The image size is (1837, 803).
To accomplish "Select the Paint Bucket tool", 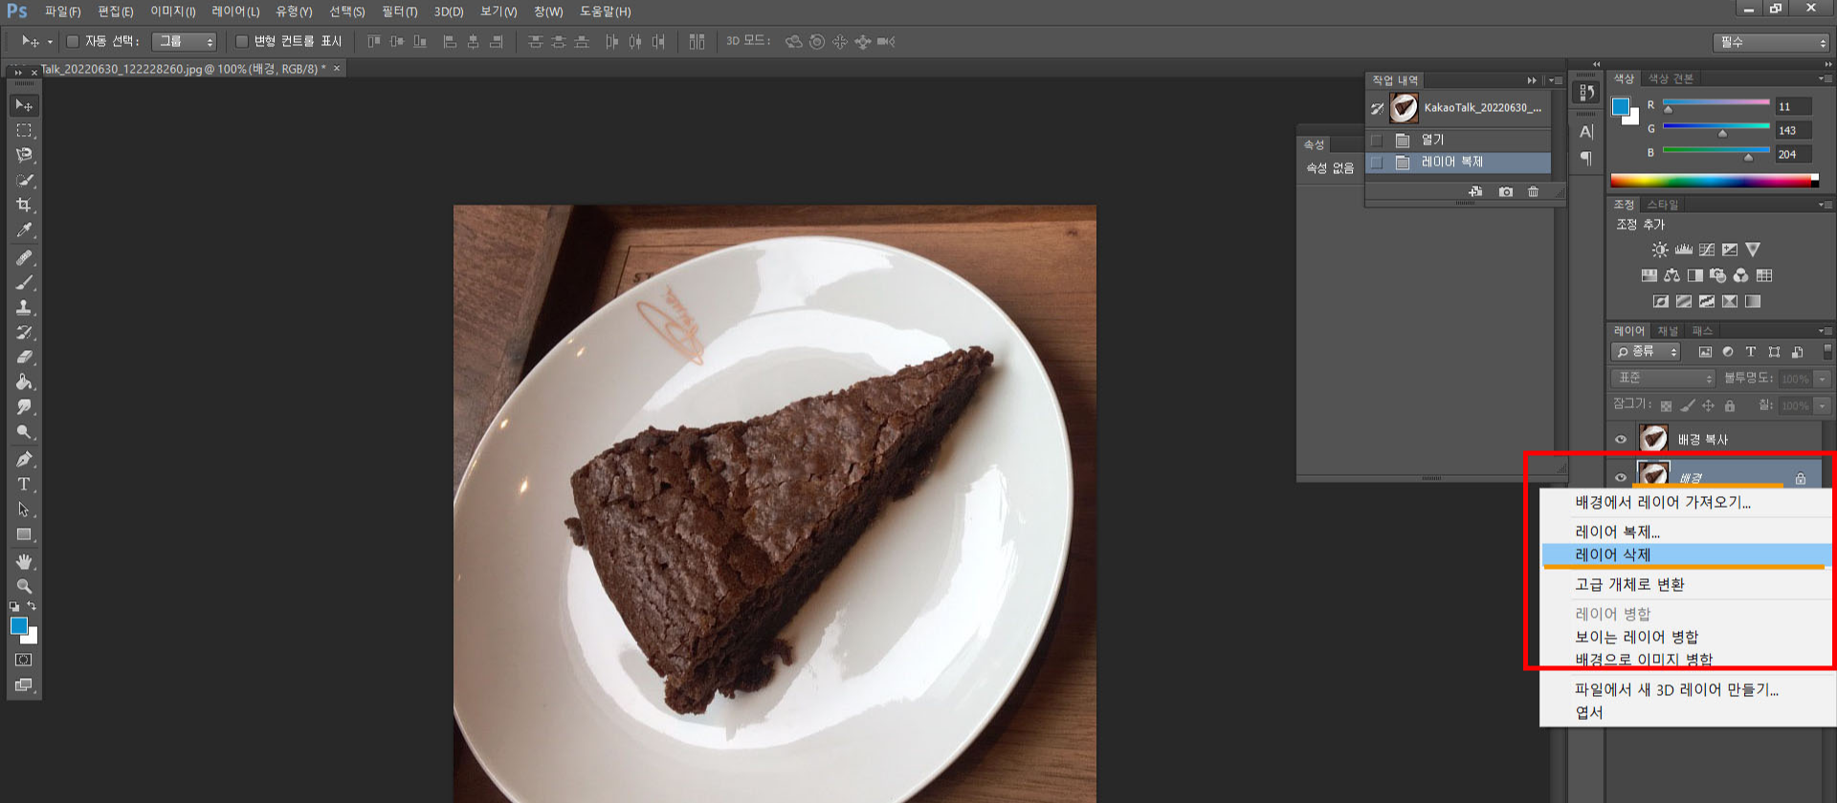I will click(24, 382).
